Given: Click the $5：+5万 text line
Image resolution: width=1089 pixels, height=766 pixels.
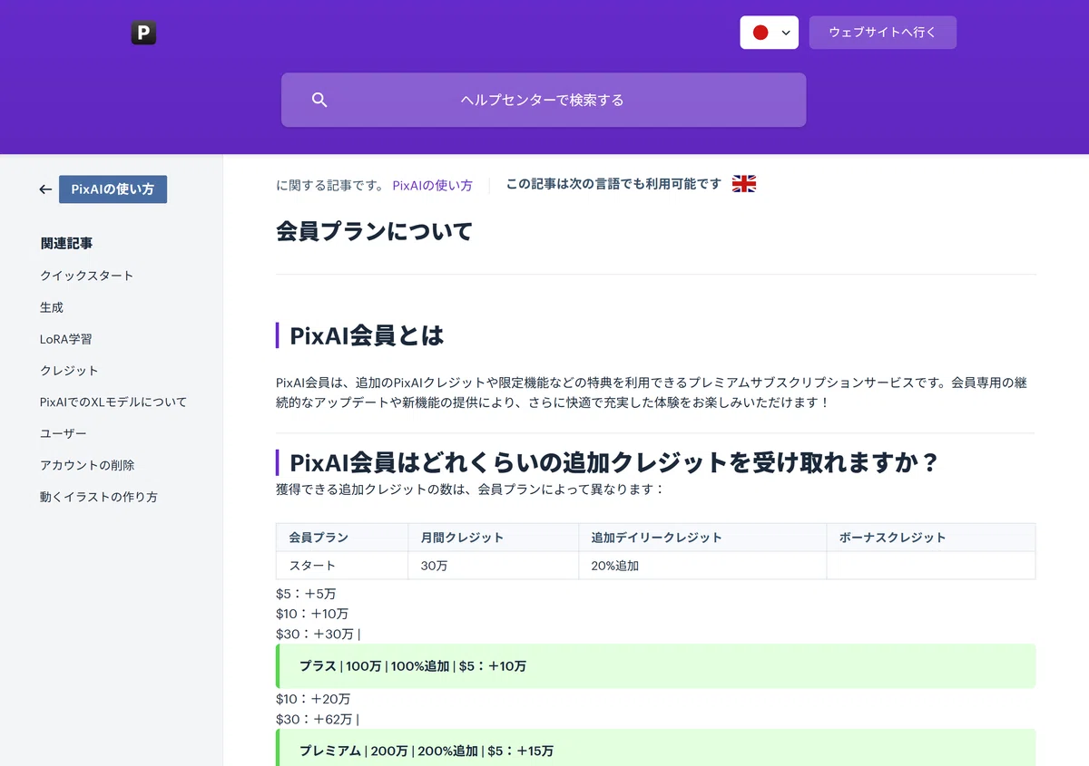Looking at the screenshot, I should coord(306,594).
